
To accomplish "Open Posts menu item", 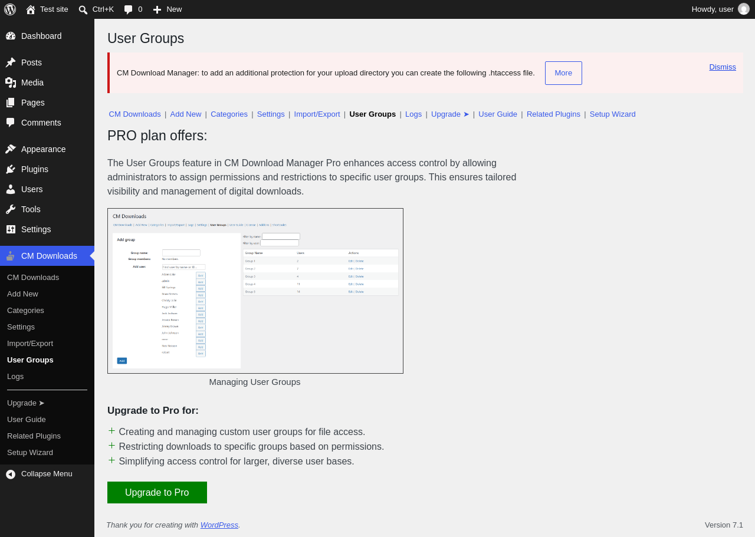I will point(47,62).
